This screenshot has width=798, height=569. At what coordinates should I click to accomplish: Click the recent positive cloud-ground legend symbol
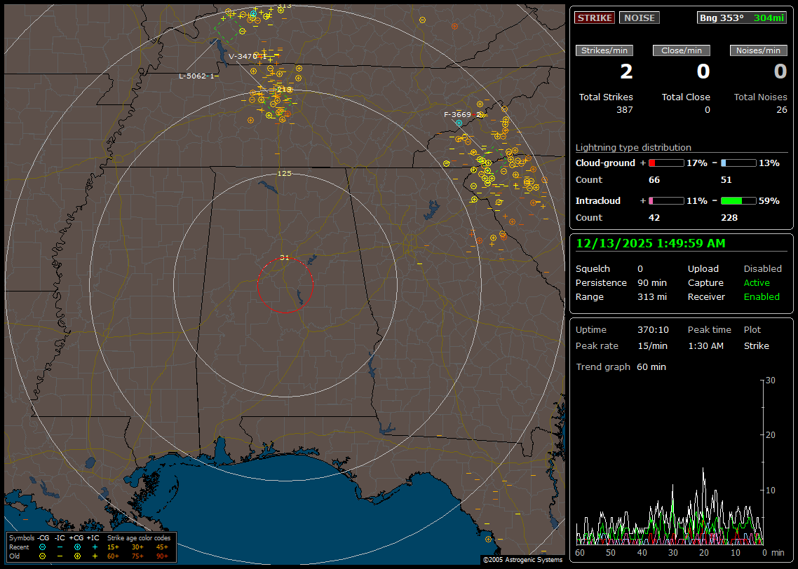point(77,547)
